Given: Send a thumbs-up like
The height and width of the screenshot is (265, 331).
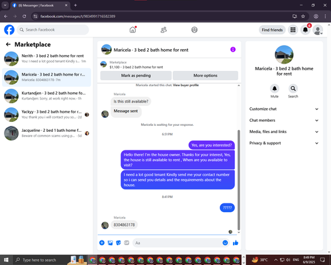Looking at the screenshot, I should 236,243.
